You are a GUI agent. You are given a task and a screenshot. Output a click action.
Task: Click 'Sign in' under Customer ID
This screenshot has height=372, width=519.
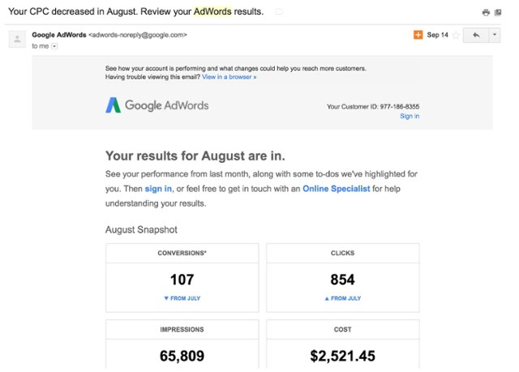coord(410,116)
